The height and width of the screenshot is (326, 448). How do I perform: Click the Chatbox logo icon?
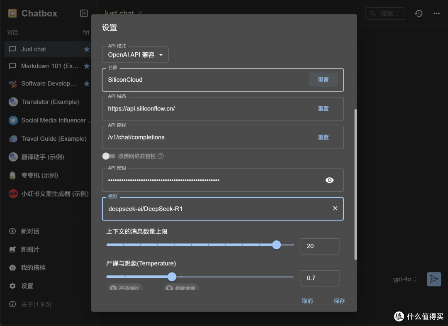[x=12, y=13]
